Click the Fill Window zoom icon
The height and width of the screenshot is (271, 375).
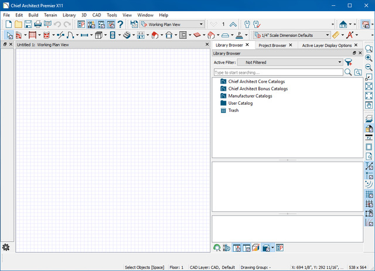tap(369, 96)
